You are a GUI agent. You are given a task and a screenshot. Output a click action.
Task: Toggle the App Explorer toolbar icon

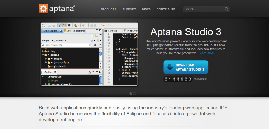pos(60,25)
